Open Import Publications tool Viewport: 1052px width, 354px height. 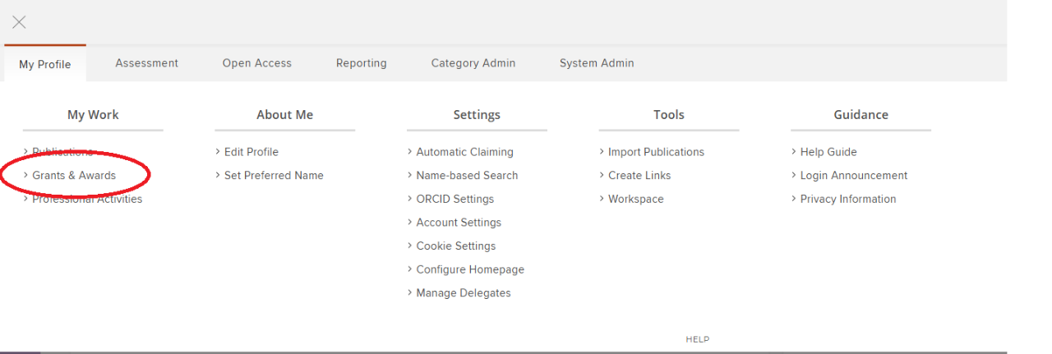pos(656,152)
